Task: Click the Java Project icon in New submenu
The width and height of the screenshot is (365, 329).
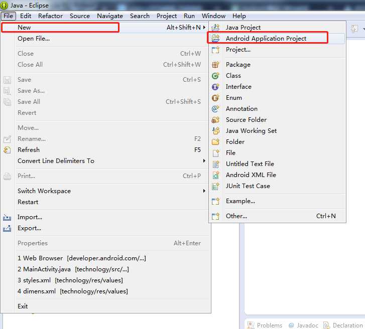Action: (x=215, y=28)
